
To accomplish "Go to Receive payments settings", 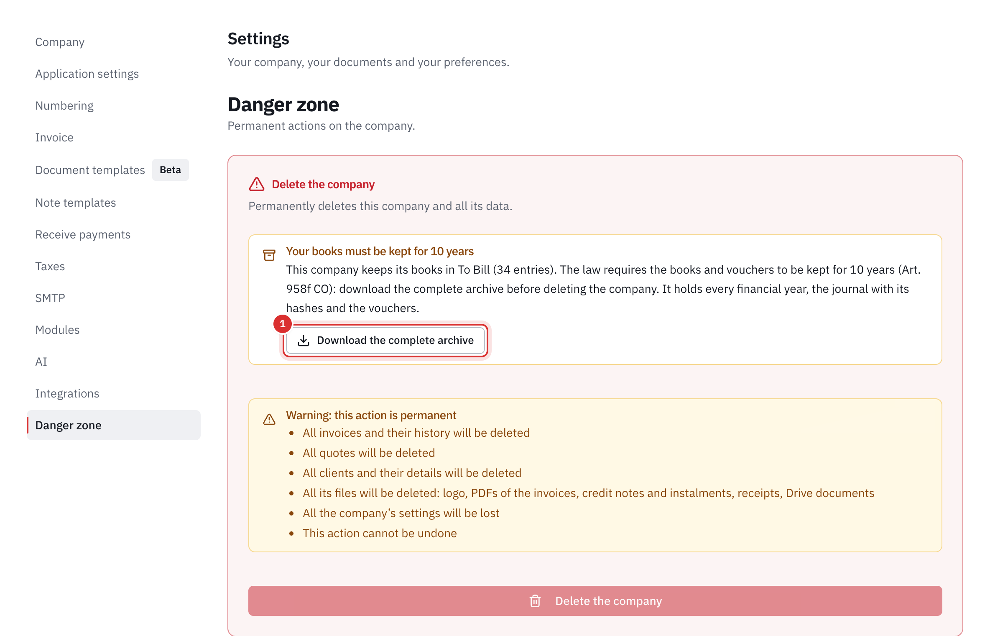I will pos(83,234).
